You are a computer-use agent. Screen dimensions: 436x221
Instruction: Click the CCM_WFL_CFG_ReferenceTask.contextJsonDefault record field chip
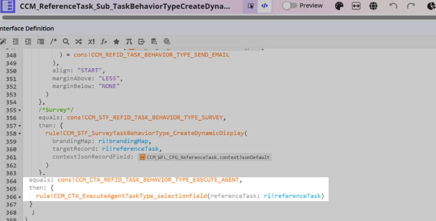tap(204, 157)
